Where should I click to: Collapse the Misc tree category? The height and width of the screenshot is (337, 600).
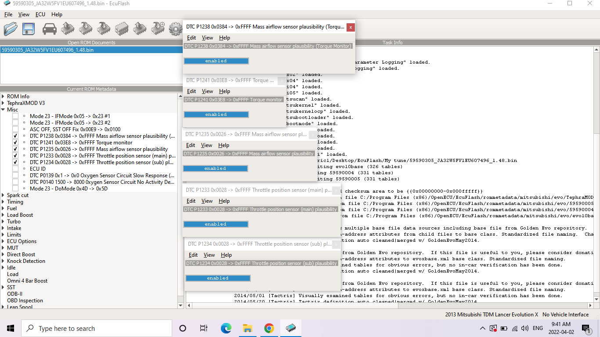click(x=3, y=110)
